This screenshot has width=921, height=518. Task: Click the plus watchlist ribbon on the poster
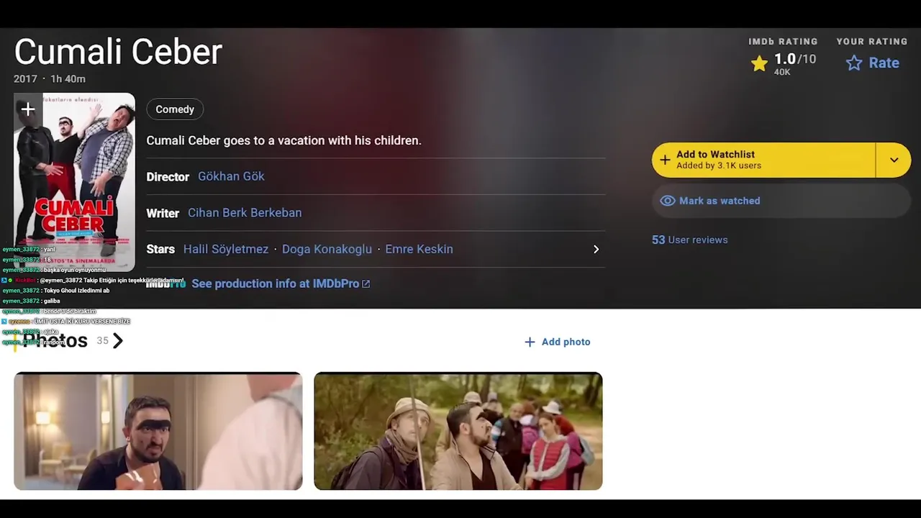[27, 110]
